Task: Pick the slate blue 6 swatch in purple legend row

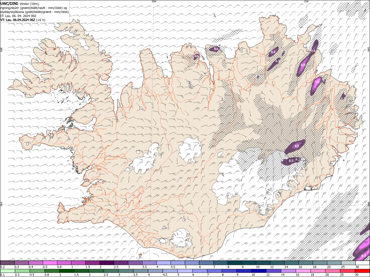Action: [x=206, y=263]
